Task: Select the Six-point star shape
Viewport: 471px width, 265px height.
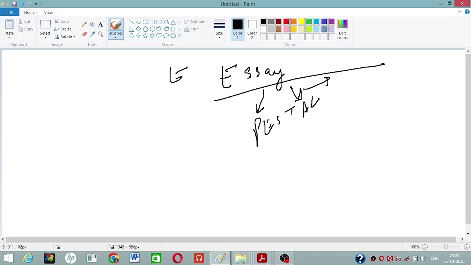Action: coord(152,36)
